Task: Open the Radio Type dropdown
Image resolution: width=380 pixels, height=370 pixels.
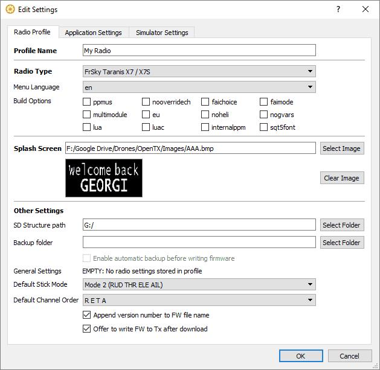Action: 199,71
